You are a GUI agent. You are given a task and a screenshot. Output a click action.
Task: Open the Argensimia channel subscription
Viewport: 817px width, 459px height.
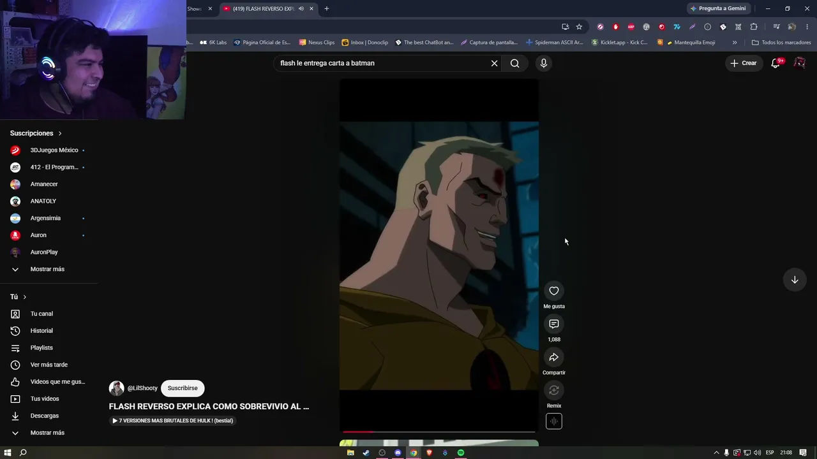coord(49,218)
